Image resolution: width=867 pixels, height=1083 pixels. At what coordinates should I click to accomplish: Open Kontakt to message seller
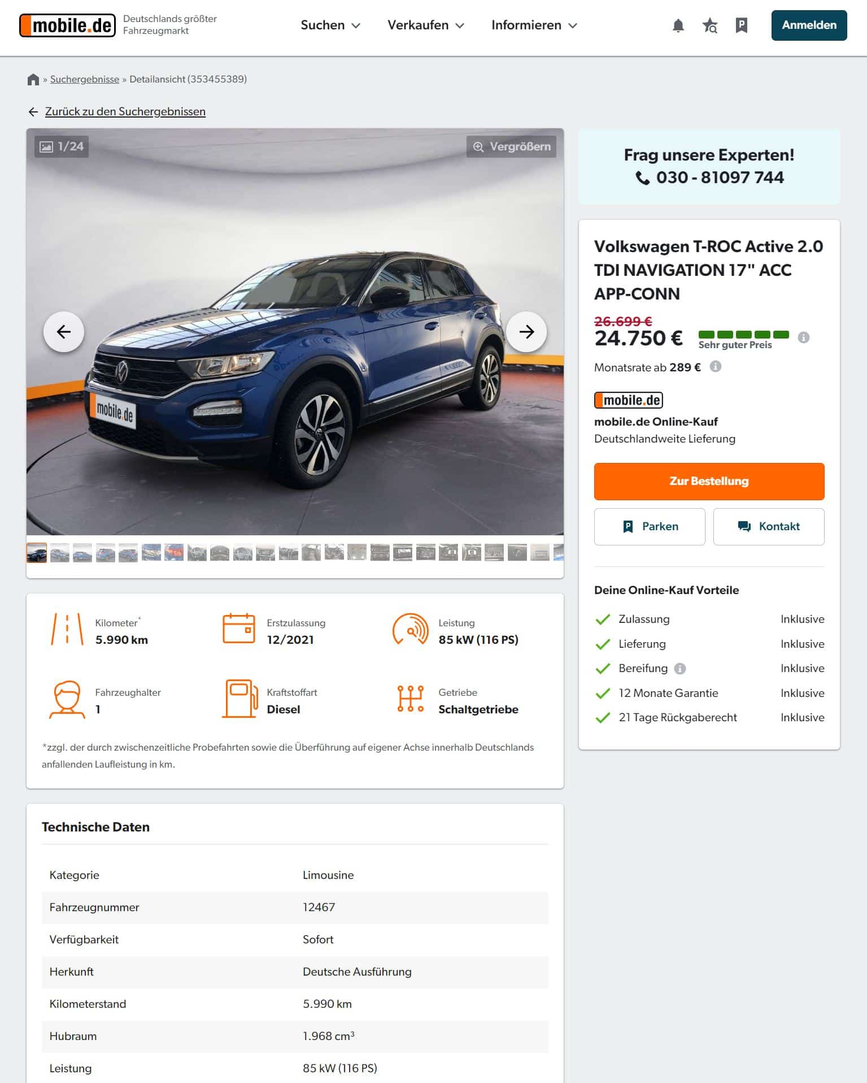(x=769, y=526)
